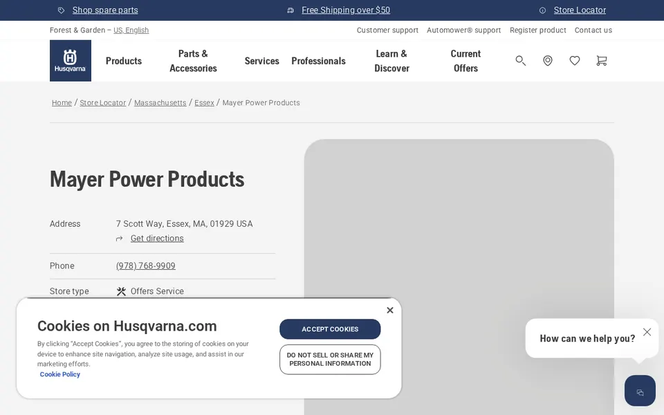Image resolution: width=664 pixels, height=415 pixels.
Task: Open the Cookie Policy link
Action: coord(59,374)
